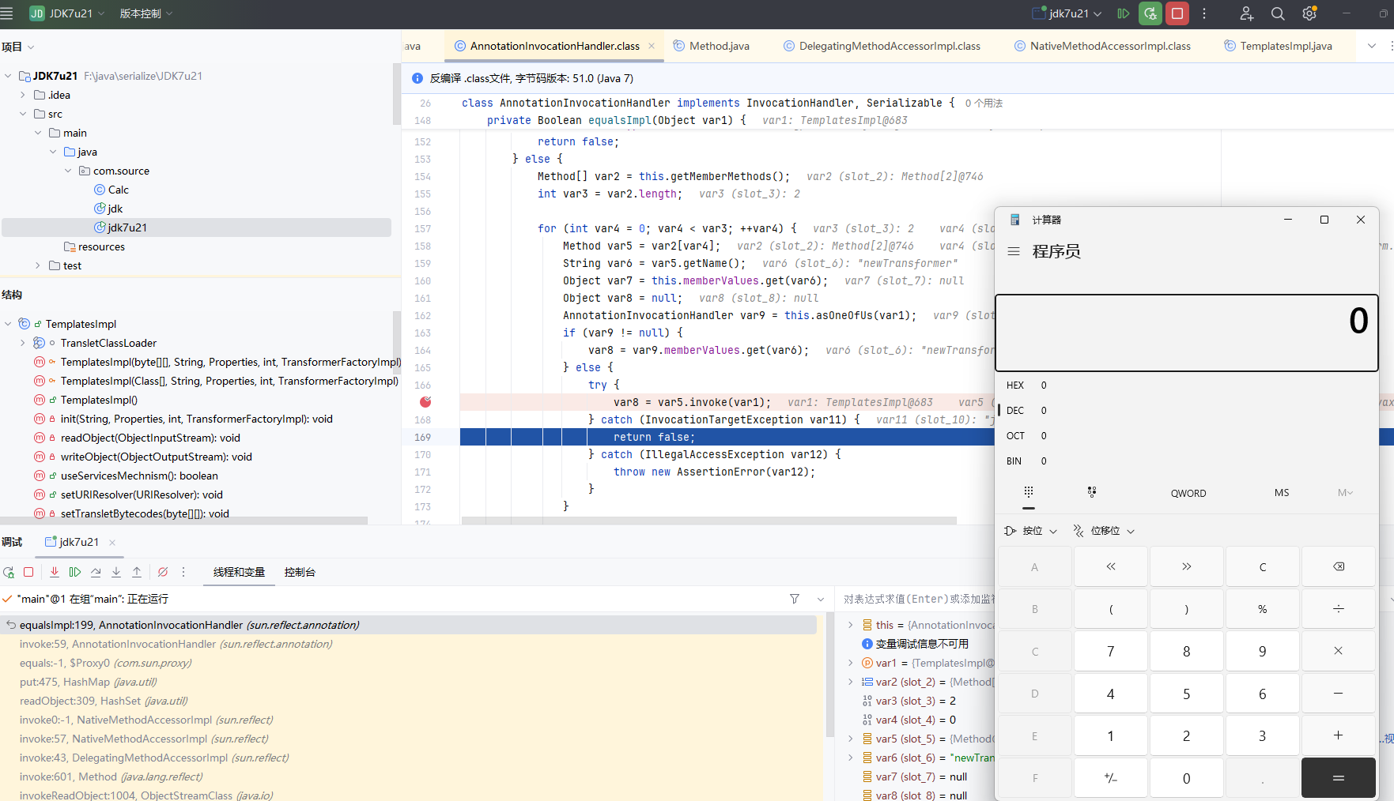The width and height of the screenshot is (1394, 801).
Task: Select the 线程和变量 threads and variables tab
Action: [239, 572]
